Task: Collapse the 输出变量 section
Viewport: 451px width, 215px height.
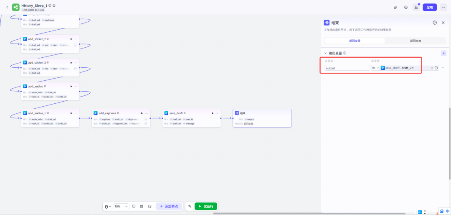Action: [326, 53]
